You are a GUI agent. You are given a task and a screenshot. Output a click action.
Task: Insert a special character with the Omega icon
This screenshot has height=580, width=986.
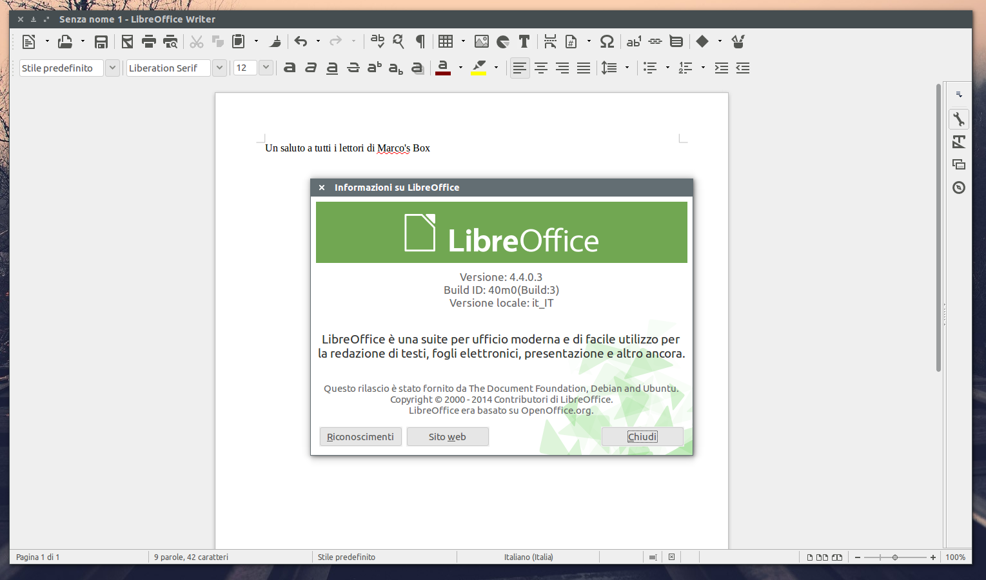coord(606,41)
